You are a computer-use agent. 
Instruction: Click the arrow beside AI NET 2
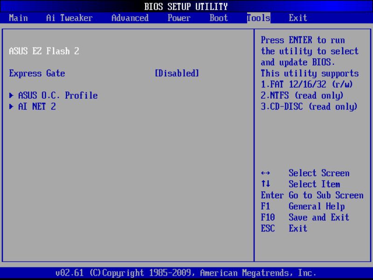tap(11, 106)
